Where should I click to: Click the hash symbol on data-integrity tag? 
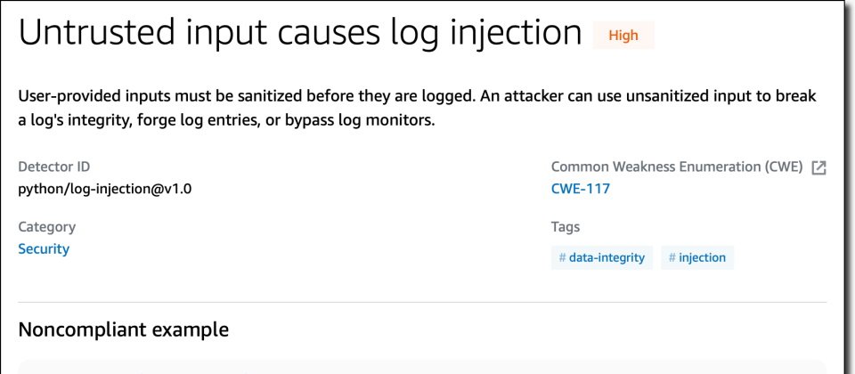(562, 258)
